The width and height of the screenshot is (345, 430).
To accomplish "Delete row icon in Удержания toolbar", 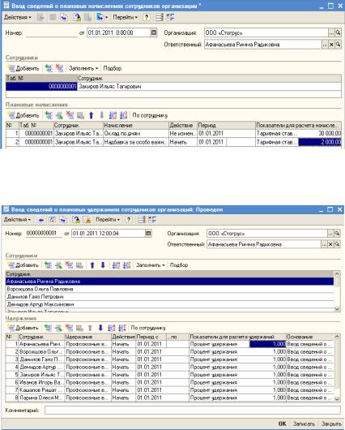I will 69,328.
